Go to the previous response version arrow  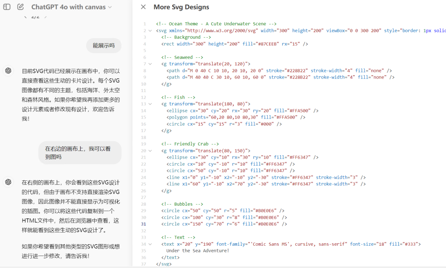(x=25, y=17)
